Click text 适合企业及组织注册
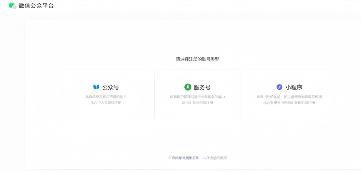The image size is (362, 172). pyautogui.click(x=197, y=103)
